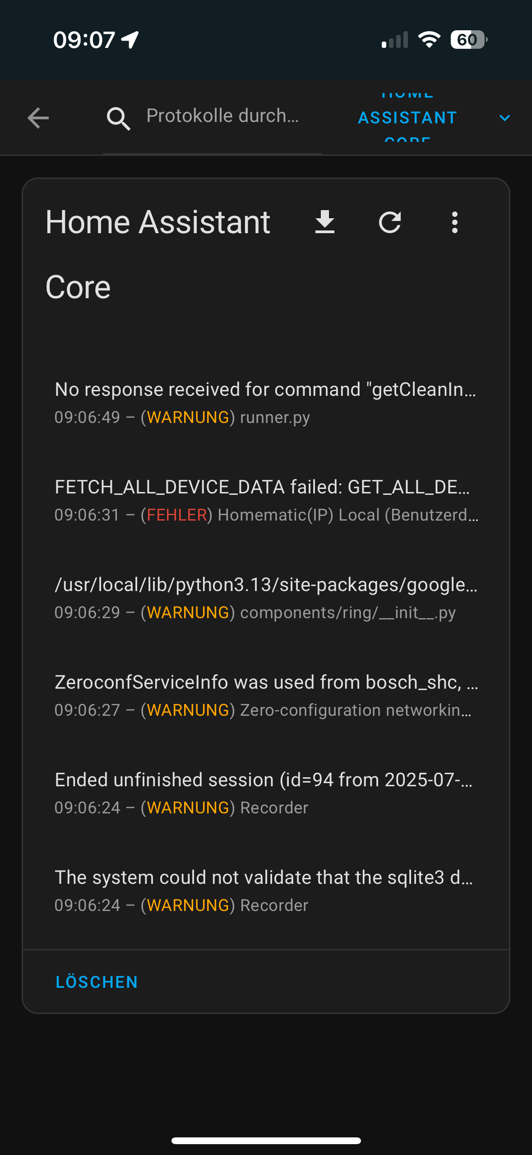532x1155 pixels.
Task: Open the Home Assistant Core selector
Action: 407,118
